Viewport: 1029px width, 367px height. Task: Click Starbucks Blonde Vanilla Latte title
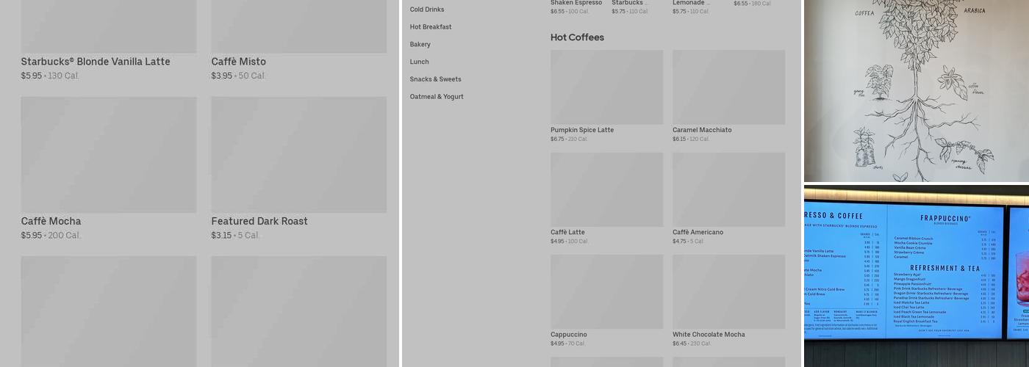(96, 62)
